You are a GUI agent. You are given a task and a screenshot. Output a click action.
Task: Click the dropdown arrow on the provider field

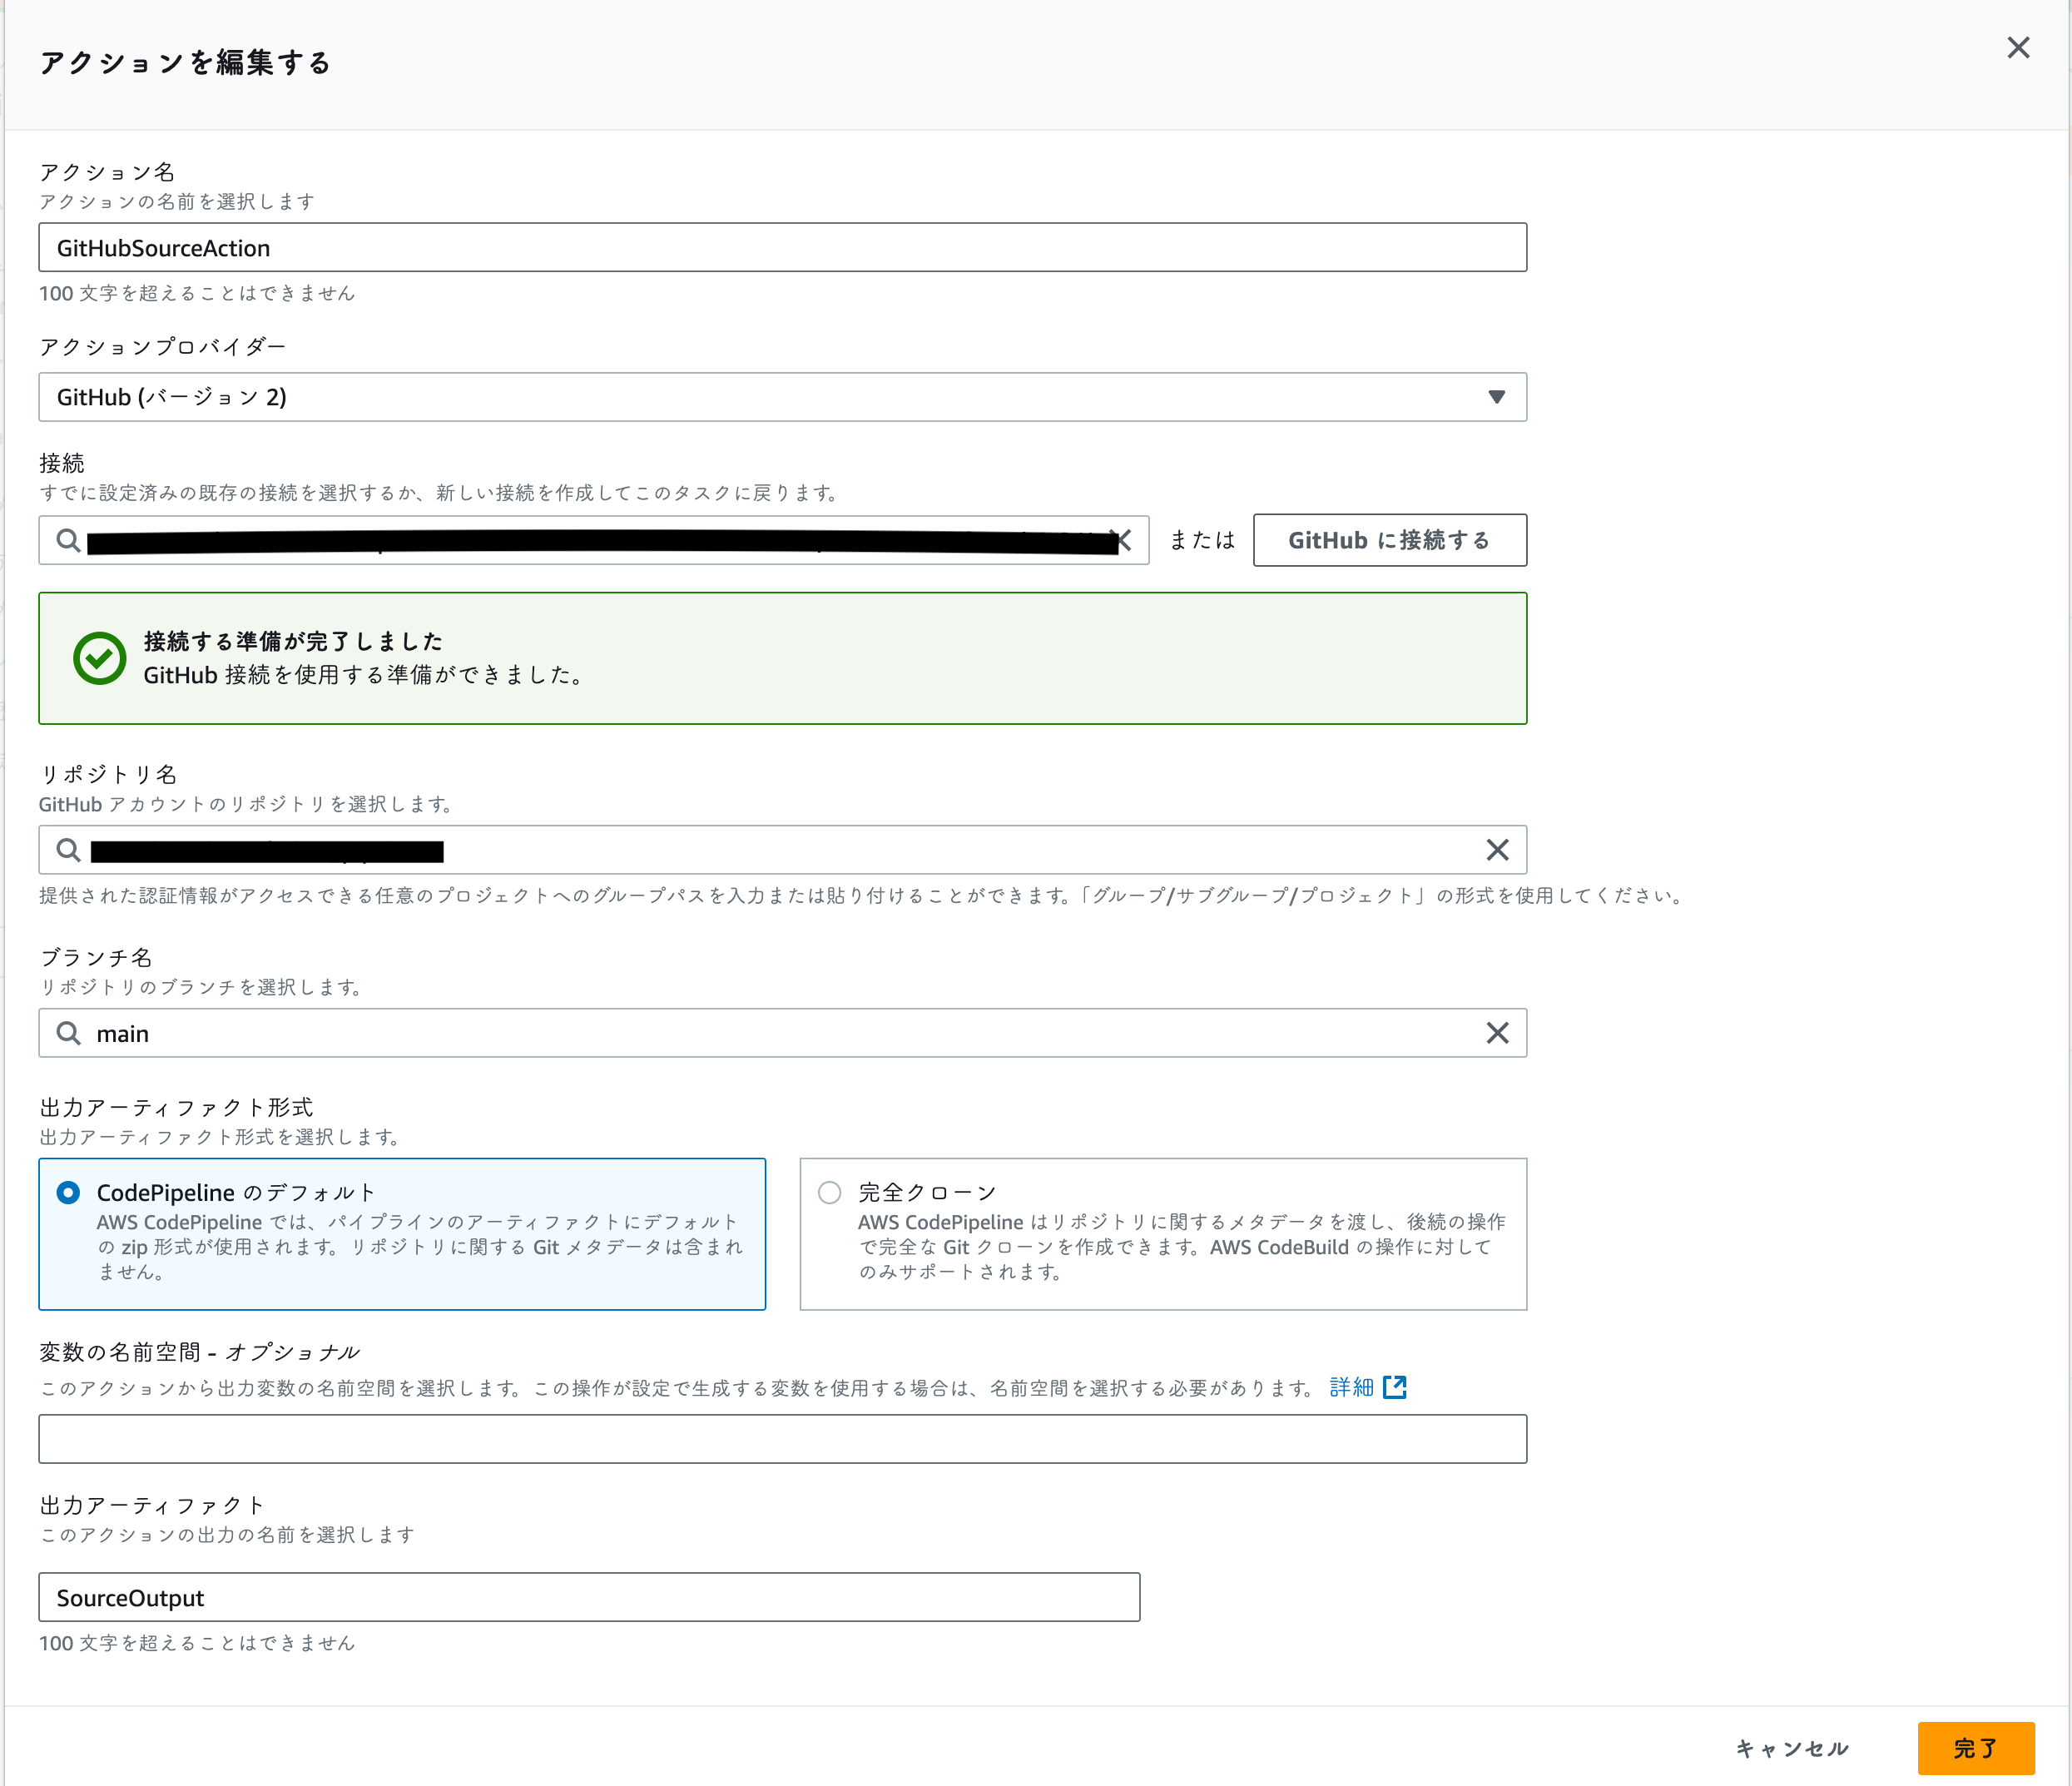(x=1496, y=396)
